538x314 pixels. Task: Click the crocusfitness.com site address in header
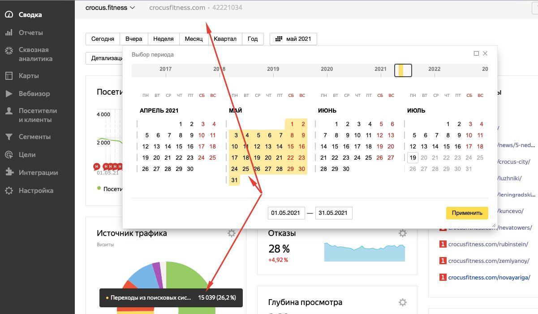pyautogui.click(x=177, y=8)
